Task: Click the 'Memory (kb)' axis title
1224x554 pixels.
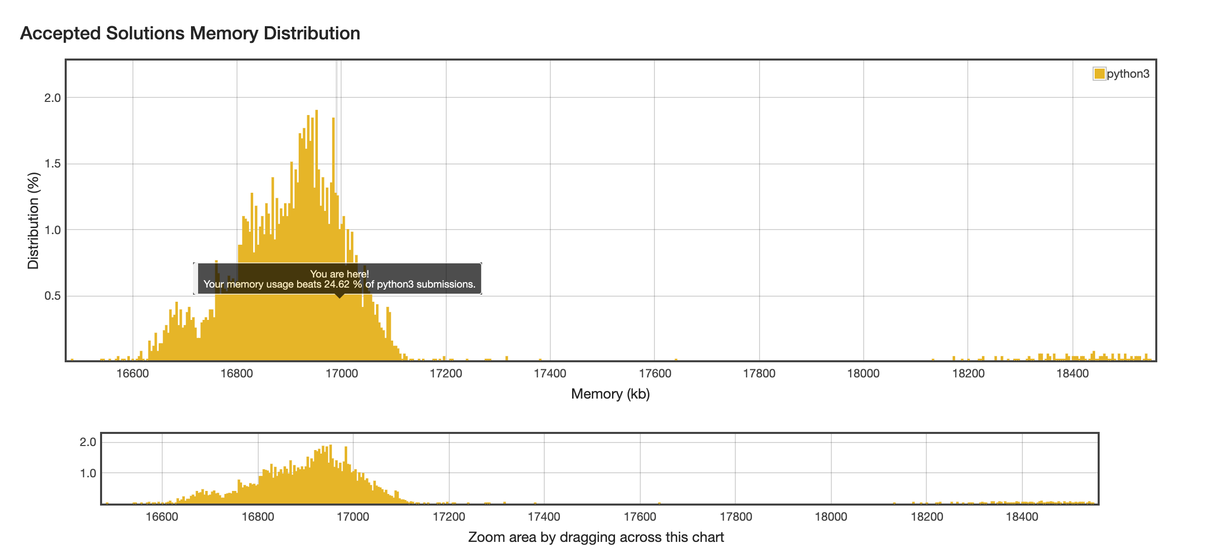Action: coord(610,394)
